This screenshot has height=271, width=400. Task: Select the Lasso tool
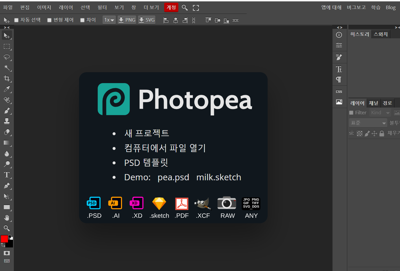click(7, 57)
